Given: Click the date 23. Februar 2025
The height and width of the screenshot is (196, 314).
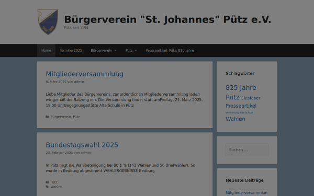Looking at the screenshot, I should (x=59, y=153).
